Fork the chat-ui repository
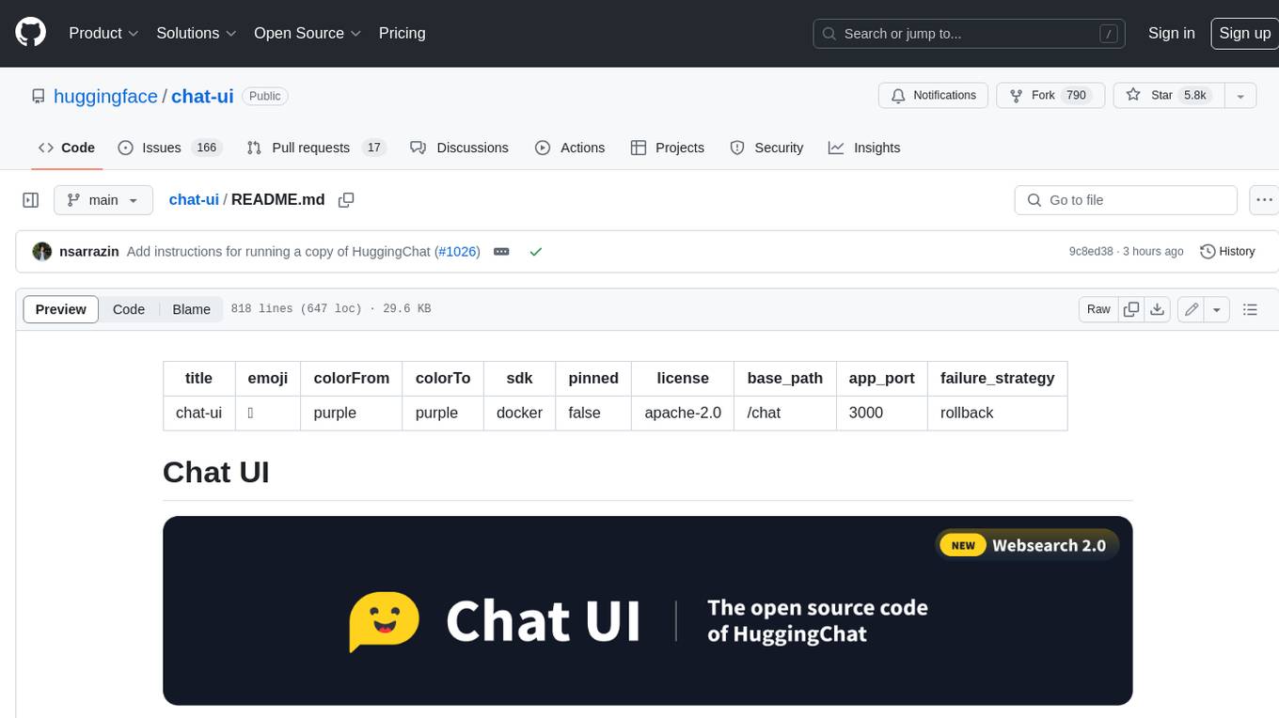Viewport: 1279px width, 718px height. pos(1049,96)
